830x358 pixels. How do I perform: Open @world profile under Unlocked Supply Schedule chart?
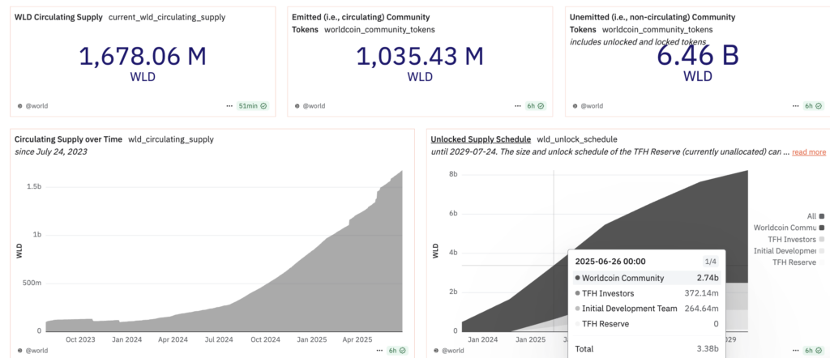(448, 350)
